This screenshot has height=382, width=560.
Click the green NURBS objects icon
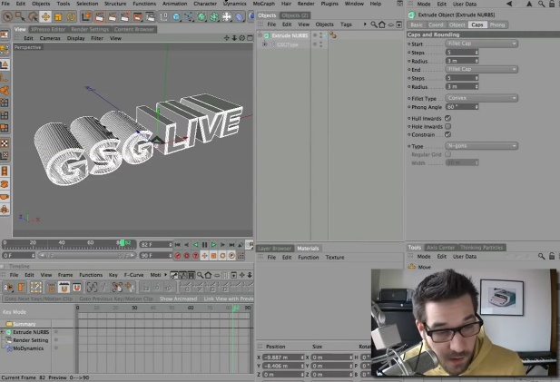tap(201, 16)
